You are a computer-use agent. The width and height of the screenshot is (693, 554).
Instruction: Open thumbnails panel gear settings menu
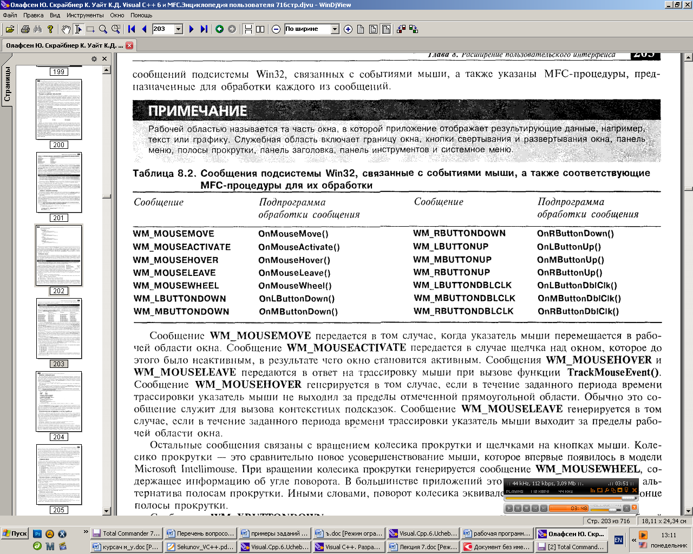pos(94,59)
